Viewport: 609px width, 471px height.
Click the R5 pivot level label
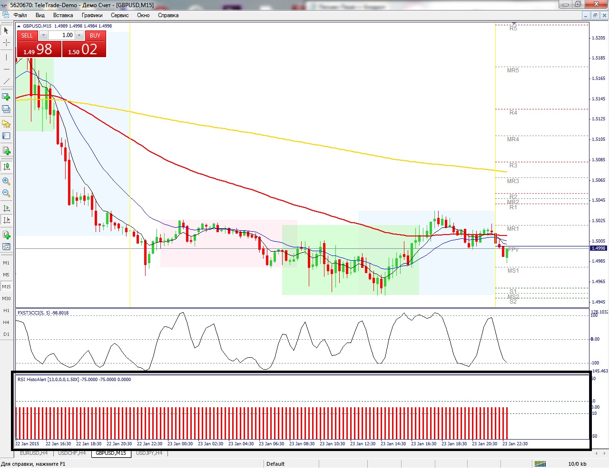pos(513,29)
